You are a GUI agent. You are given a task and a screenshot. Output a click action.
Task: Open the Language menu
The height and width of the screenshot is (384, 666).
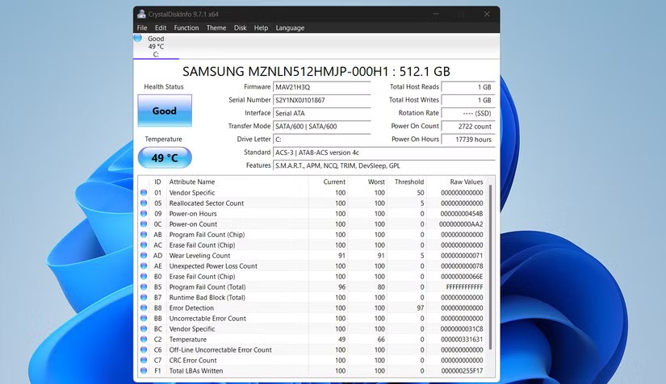coord(290,27)
